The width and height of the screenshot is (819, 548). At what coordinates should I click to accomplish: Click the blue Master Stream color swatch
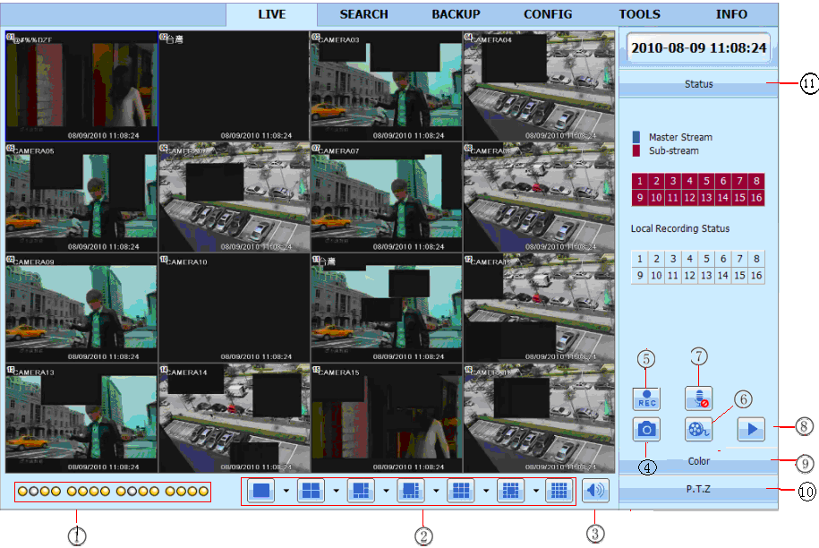(x=636, y=137)
